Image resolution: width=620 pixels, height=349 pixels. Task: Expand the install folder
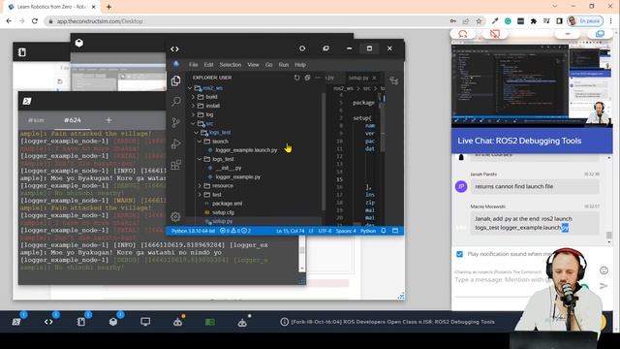(x=194, y=106)
